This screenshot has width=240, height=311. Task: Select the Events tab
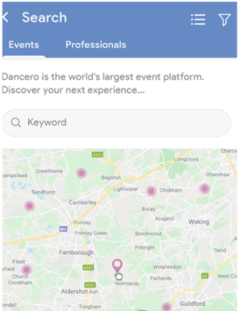24,45
